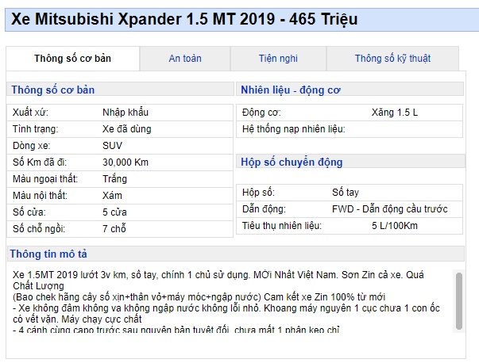Click description line starting (Bao chek hãng
This screenshot has width=479, height=363.
199,297
